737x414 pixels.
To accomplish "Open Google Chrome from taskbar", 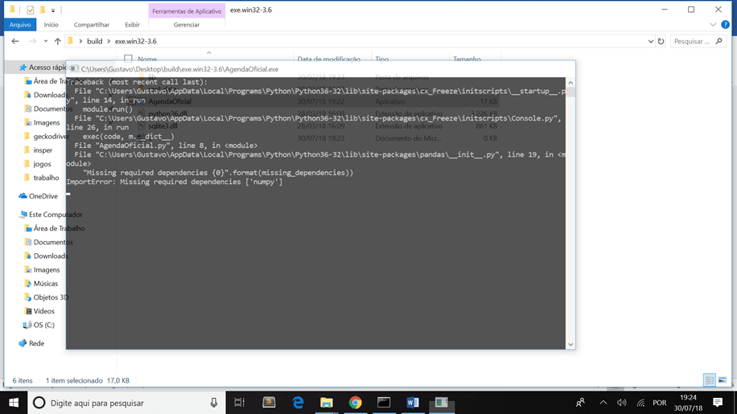I will point(356,403).
